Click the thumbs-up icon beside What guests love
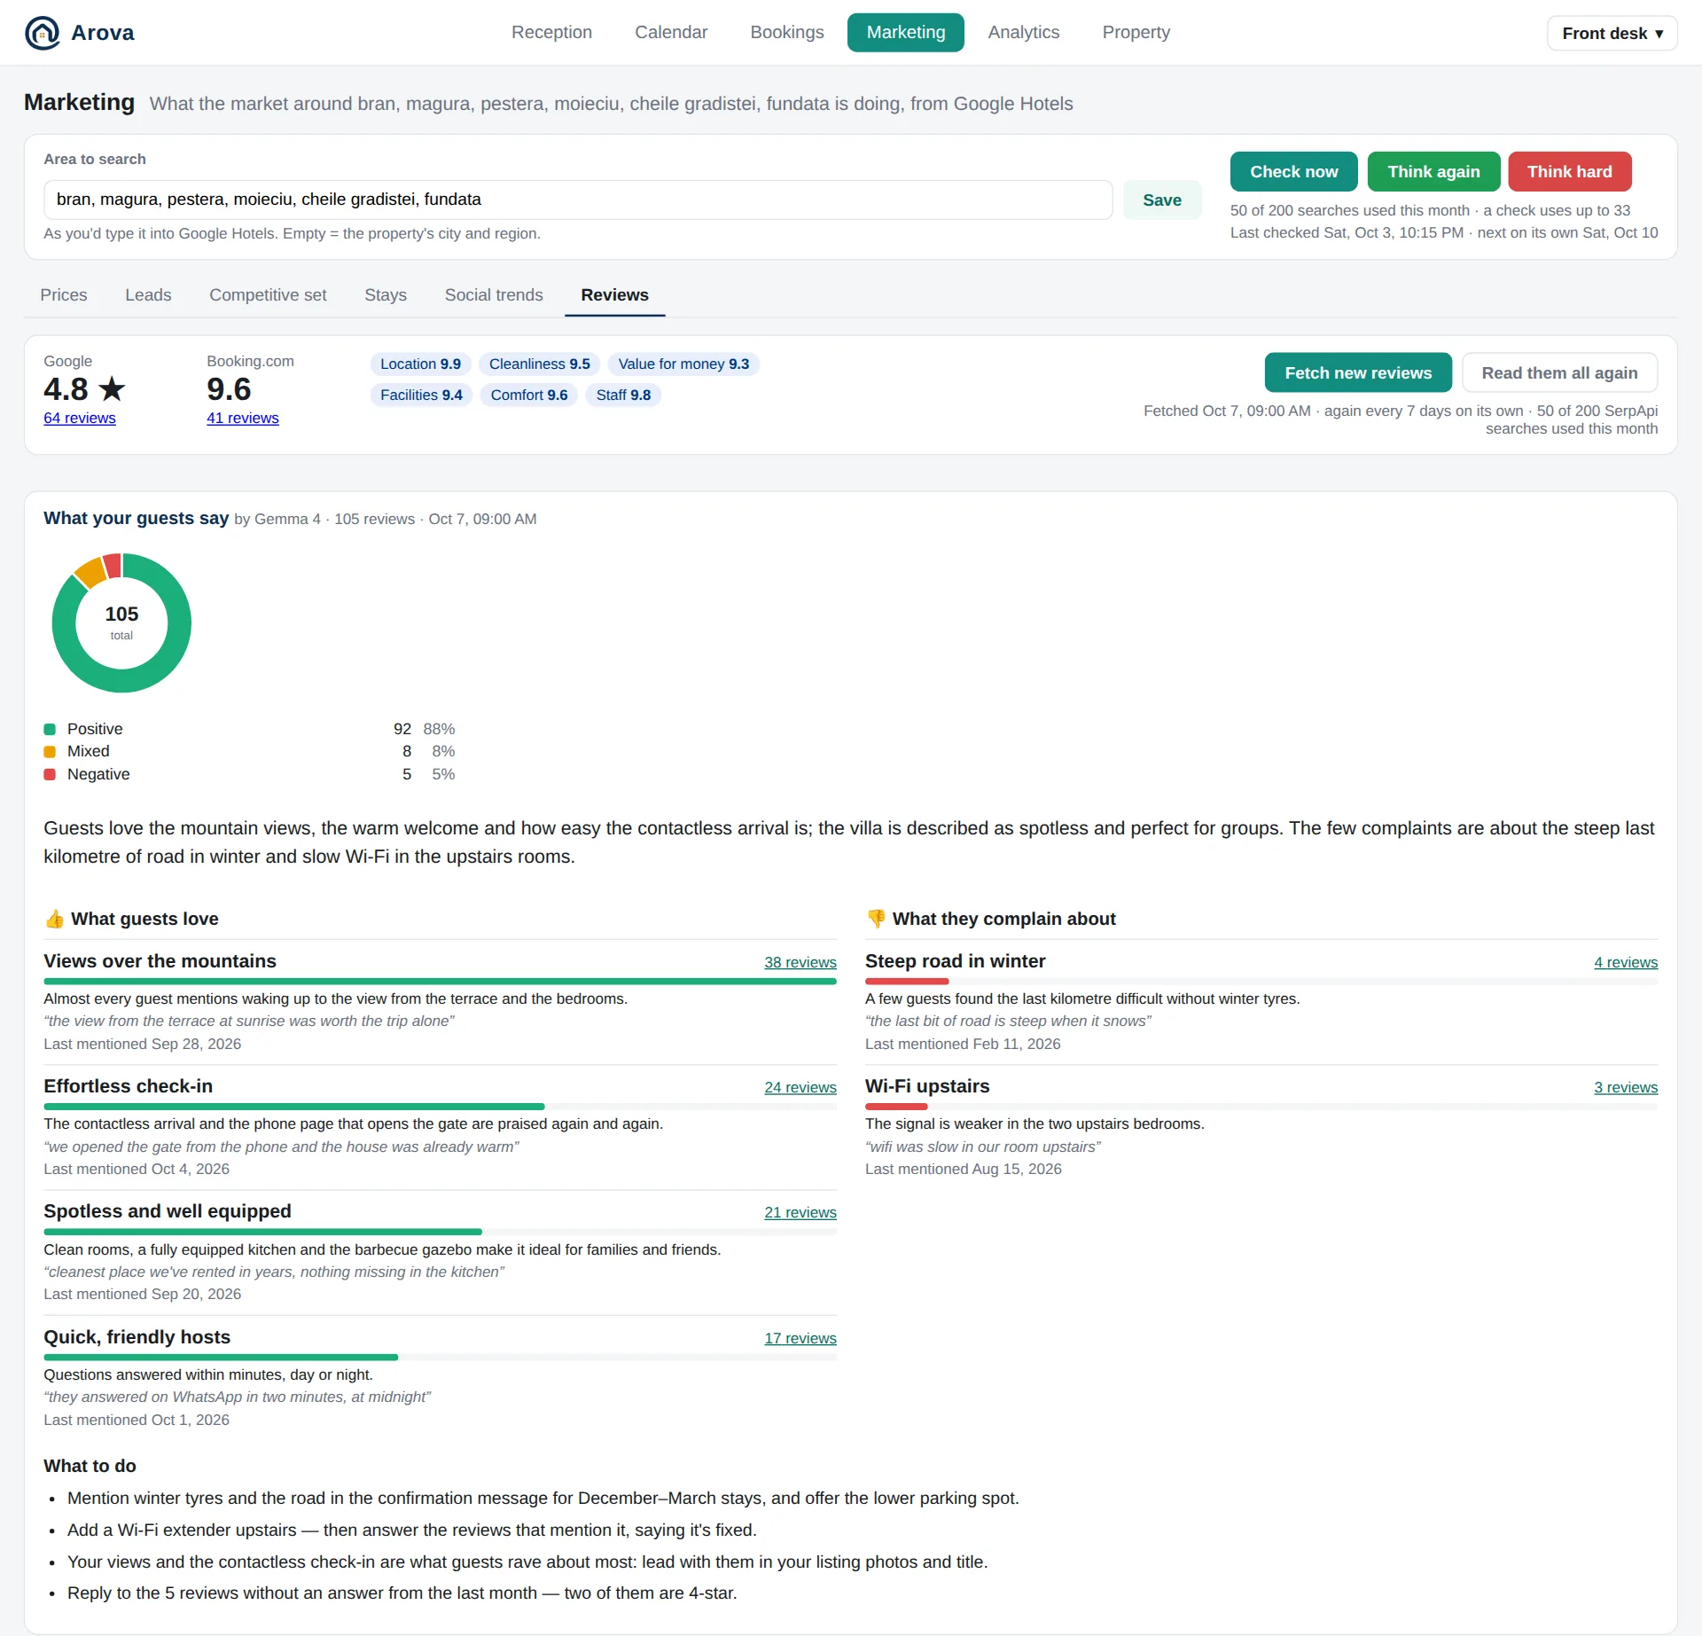Image resolution: width=1702 pixels, height=1636 pixels. tap(55, 919)
